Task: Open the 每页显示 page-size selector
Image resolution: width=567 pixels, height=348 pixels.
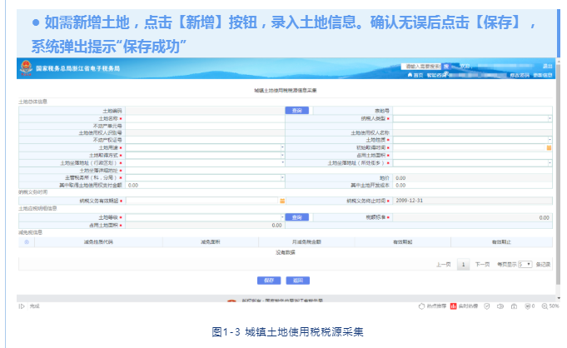Action: 525,265
